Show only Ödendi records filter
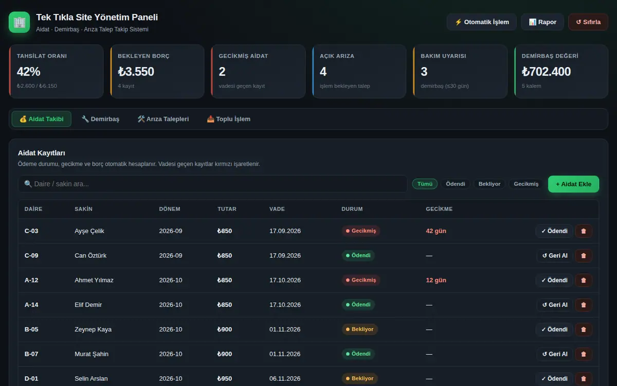This screenshot has width=617, height=386. tap(456, 184)
